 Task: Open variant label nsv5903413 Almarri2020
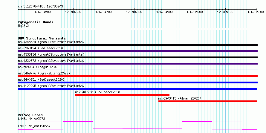[180, 98]
